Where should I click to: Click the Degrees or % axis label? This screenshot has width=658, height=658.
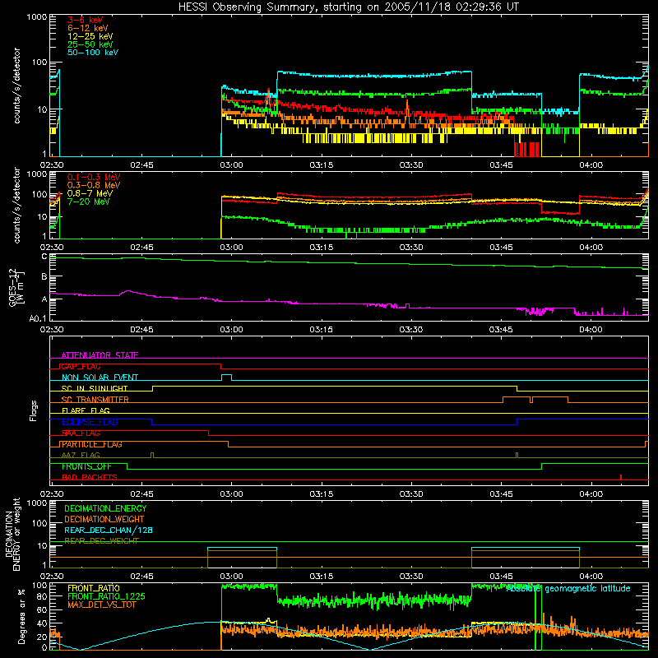tap(21, 616)
